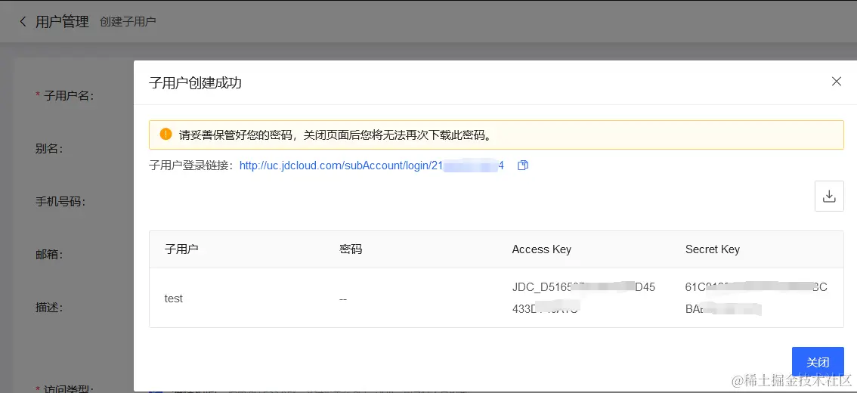Click the 'test' sub-user cell

173,299
